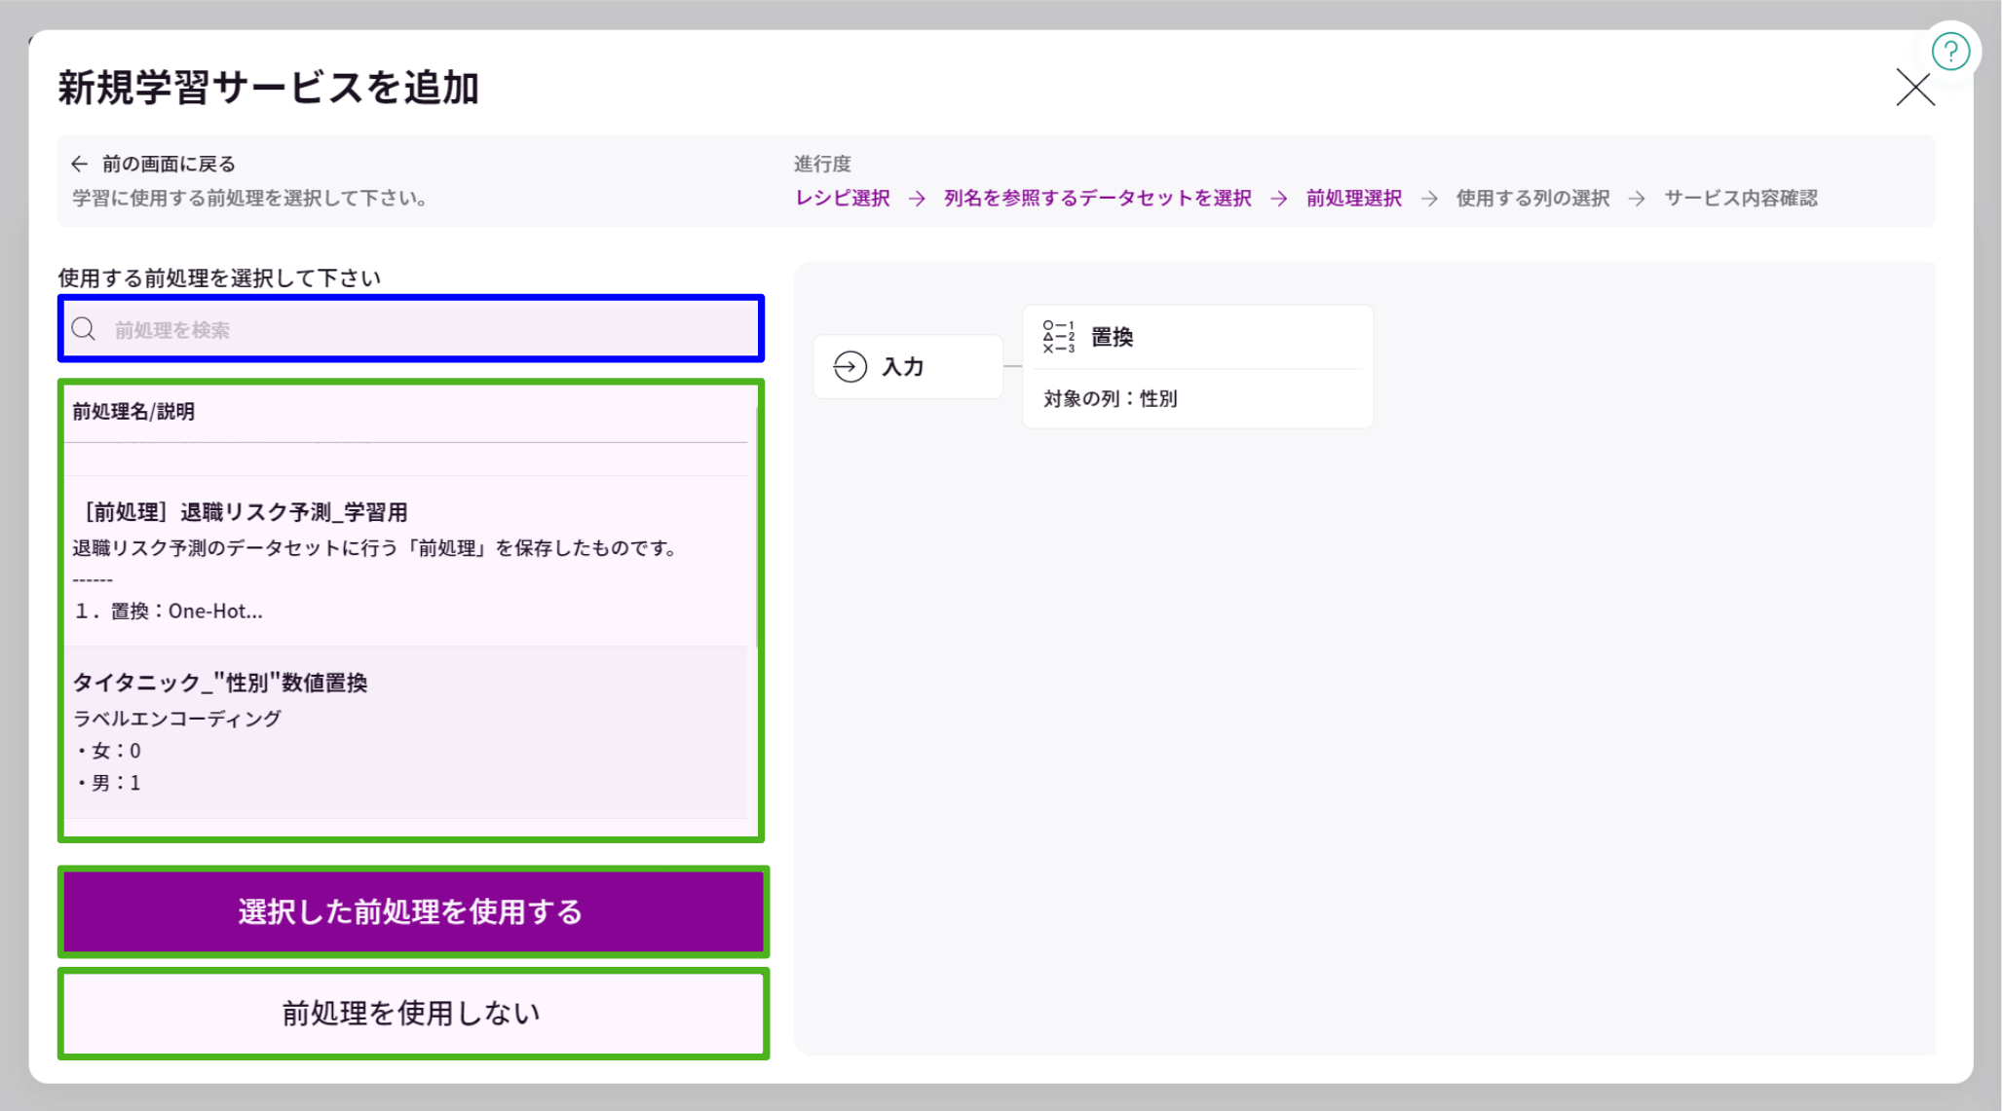Click the magnifying glass search icon

(x=84, y=329)
